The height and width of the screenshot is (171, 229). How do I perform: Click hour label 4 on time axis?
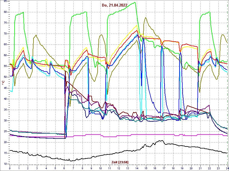click(46, 168)
